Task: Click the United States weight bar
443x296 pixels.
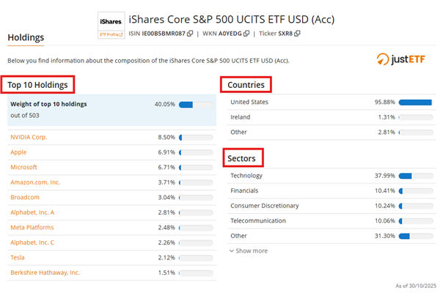Action: (x=415, y=102)
